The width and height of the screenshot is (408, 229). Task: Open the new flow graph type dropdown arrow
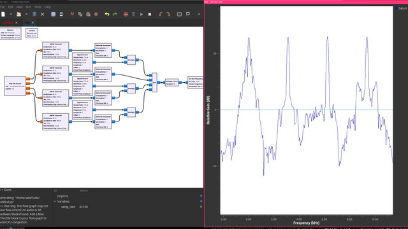click(x=11, y=14)
